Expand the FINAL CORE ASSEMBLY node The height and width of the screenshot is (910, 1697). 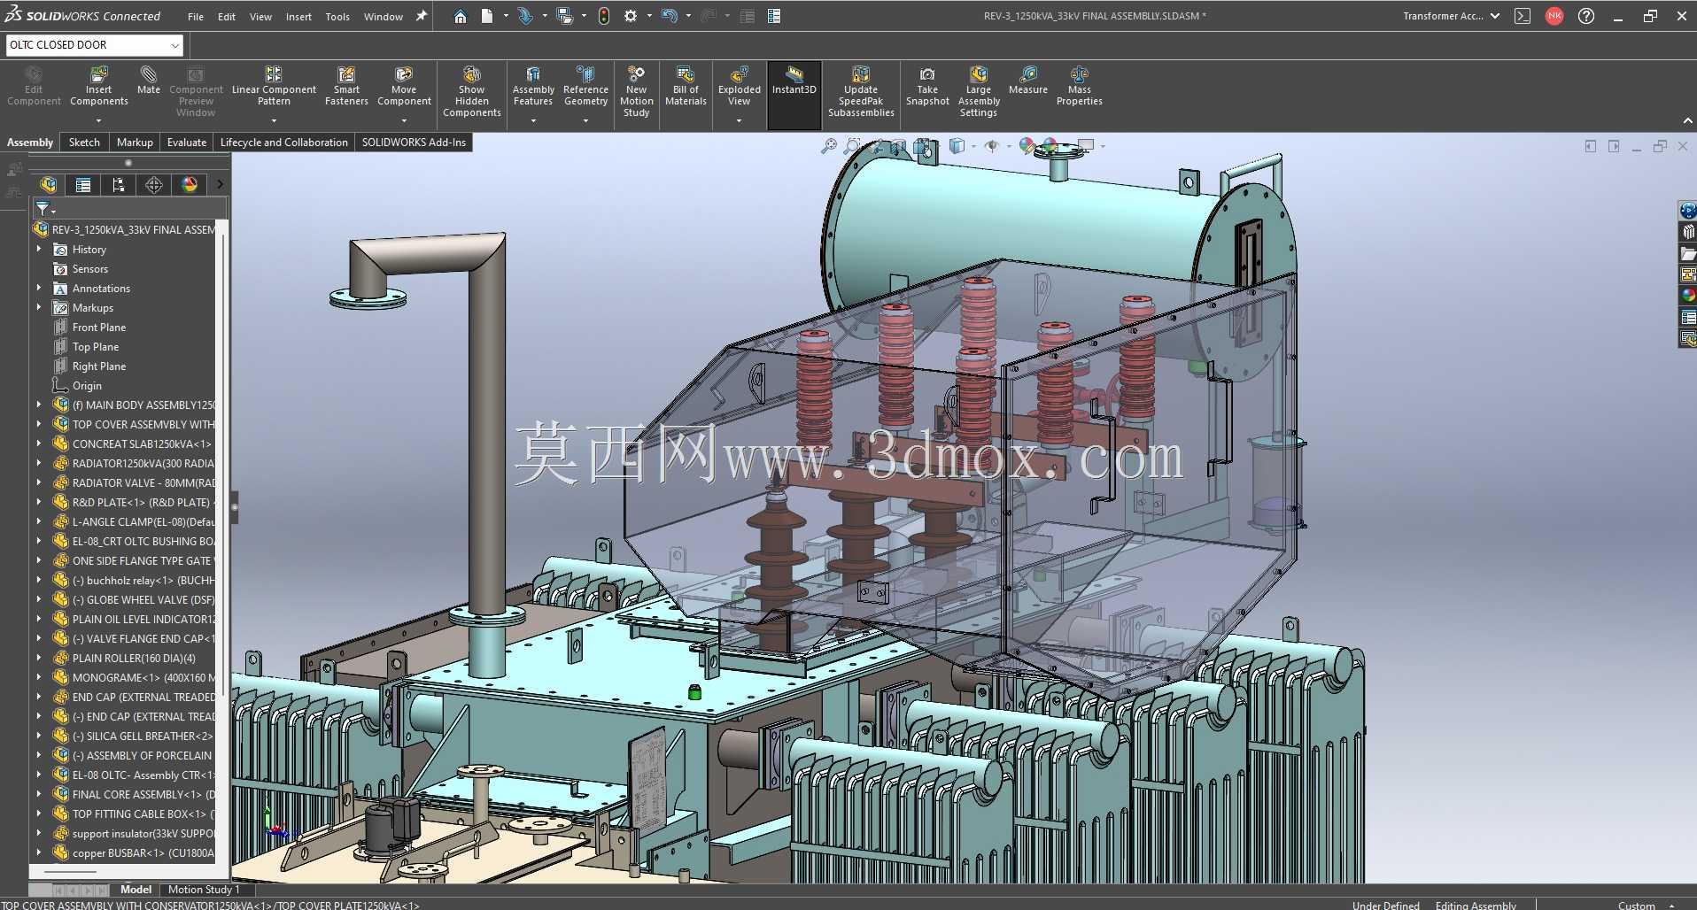click(x=39, y=795)
